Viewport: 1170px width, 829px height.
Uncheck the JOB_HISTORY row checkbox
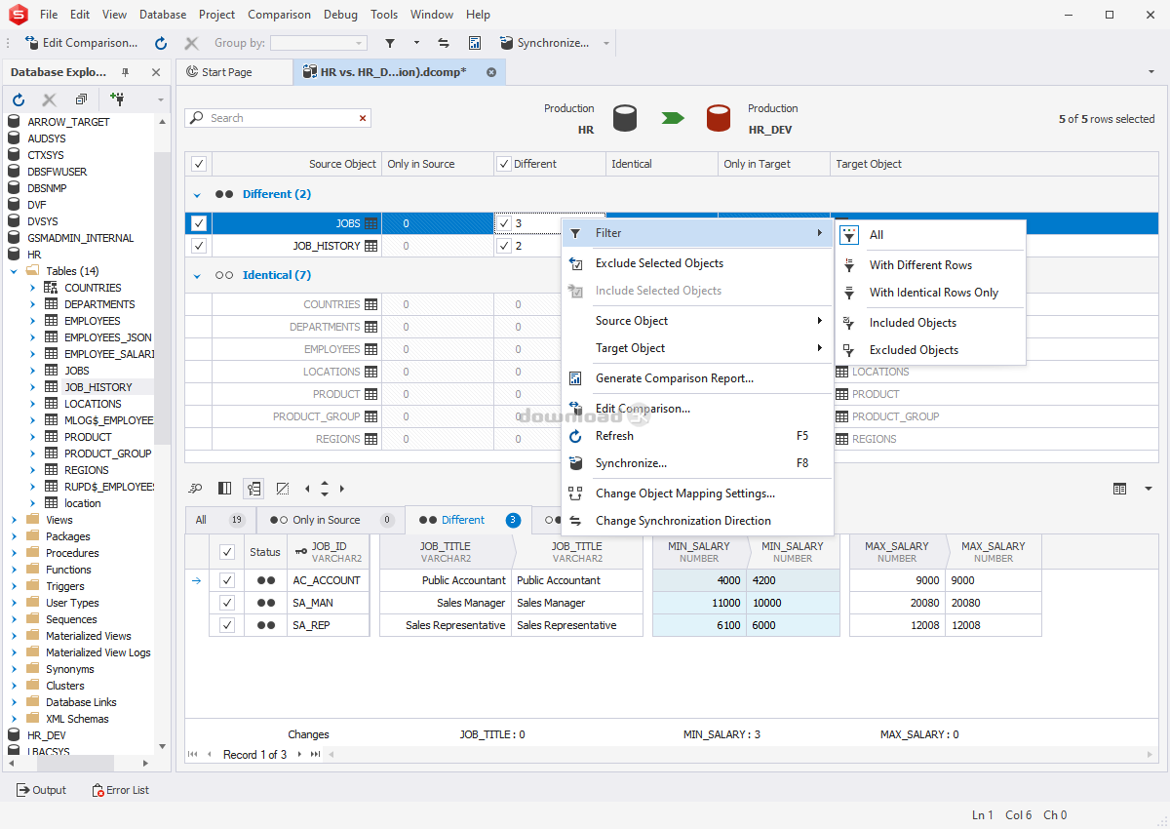[199, 246]
